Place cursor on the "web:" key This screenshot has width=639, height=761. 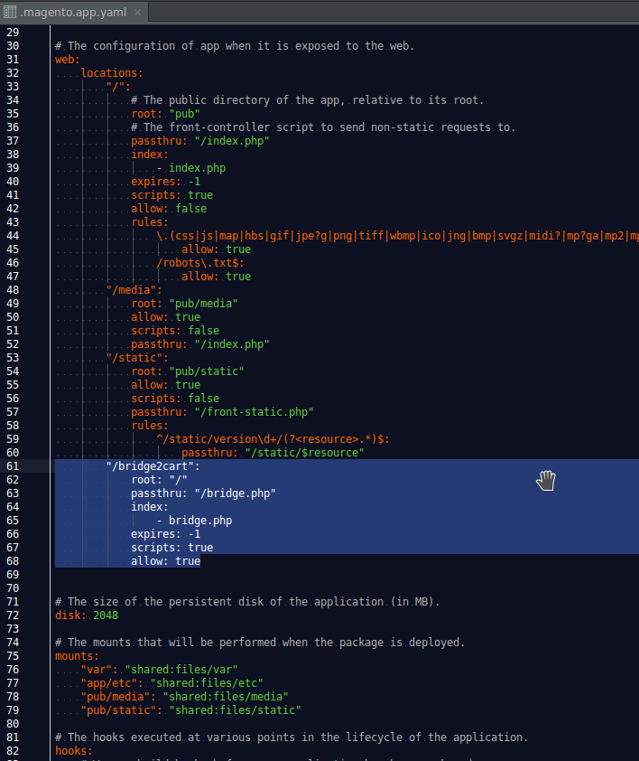pyautogui.click(x=68, y=60)
